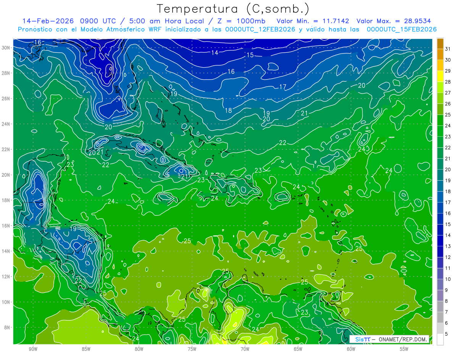Click the '60W' longitude axis label
The width and height of the screenshot is (458, 354).
pyautogui.click(x=351, y=349)
